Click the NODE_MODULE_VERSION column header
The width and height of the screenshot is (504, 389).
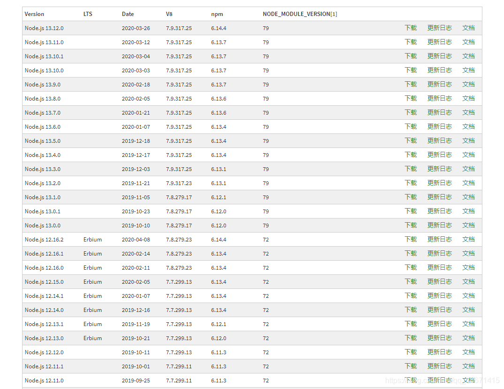(296, 14)
